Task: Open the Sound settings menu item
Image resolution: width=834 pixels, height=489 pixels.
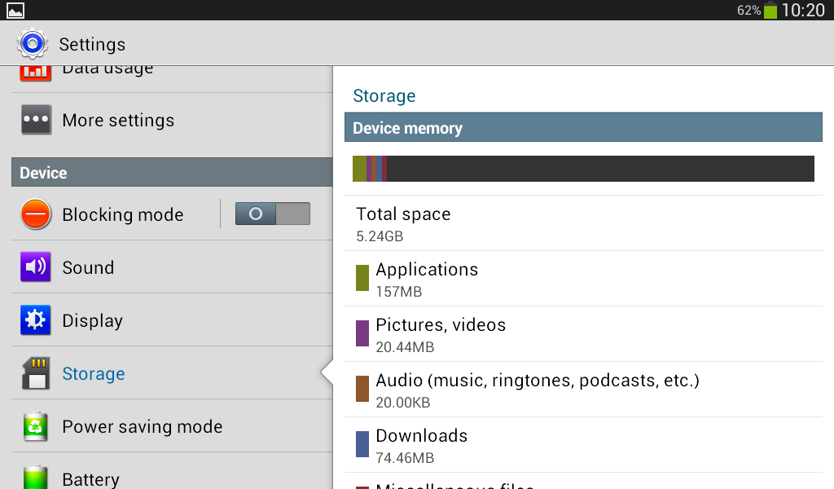Action: [88, 267]
